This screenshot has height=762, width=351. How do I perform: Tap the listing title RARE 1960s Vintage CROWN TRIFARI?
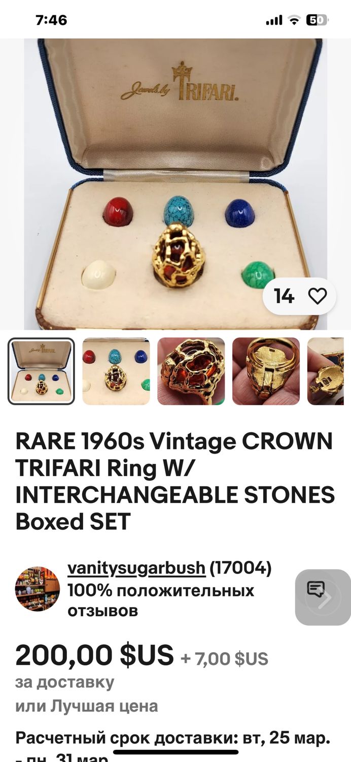[x=175, y=482]
